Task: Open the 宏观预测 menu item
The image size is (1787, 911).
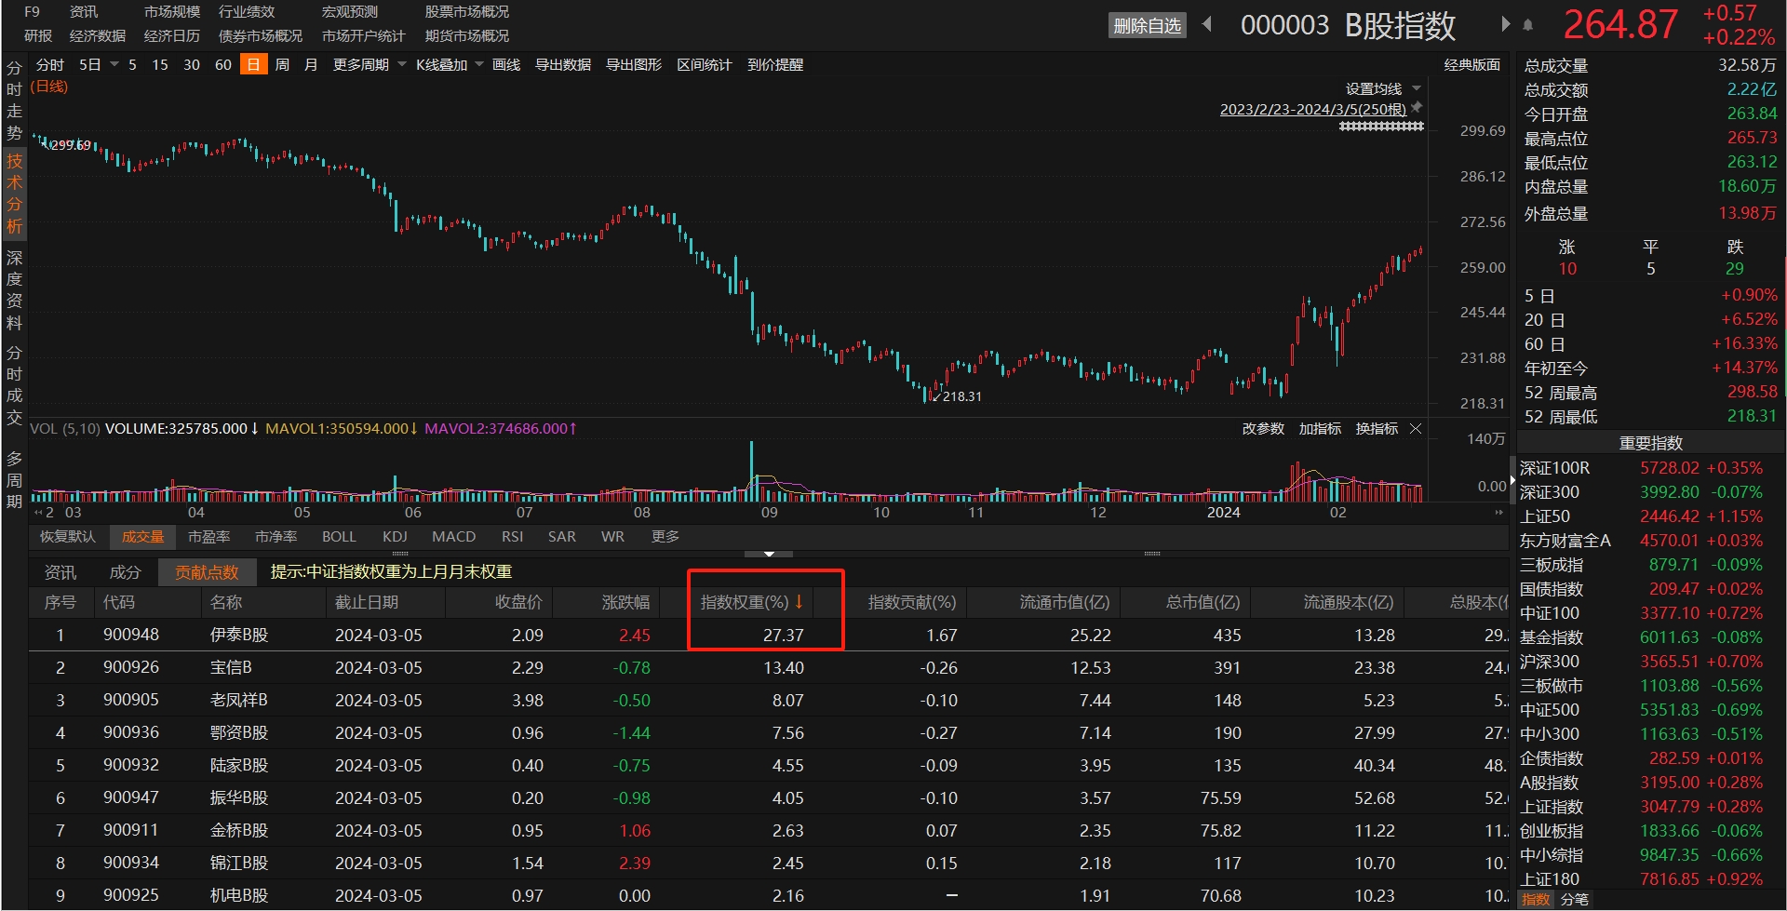Action: click(349, 12)
